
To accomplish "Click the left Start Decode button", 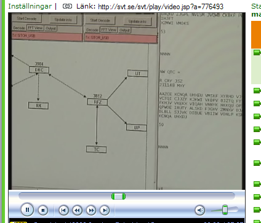I will pos(26,18).
